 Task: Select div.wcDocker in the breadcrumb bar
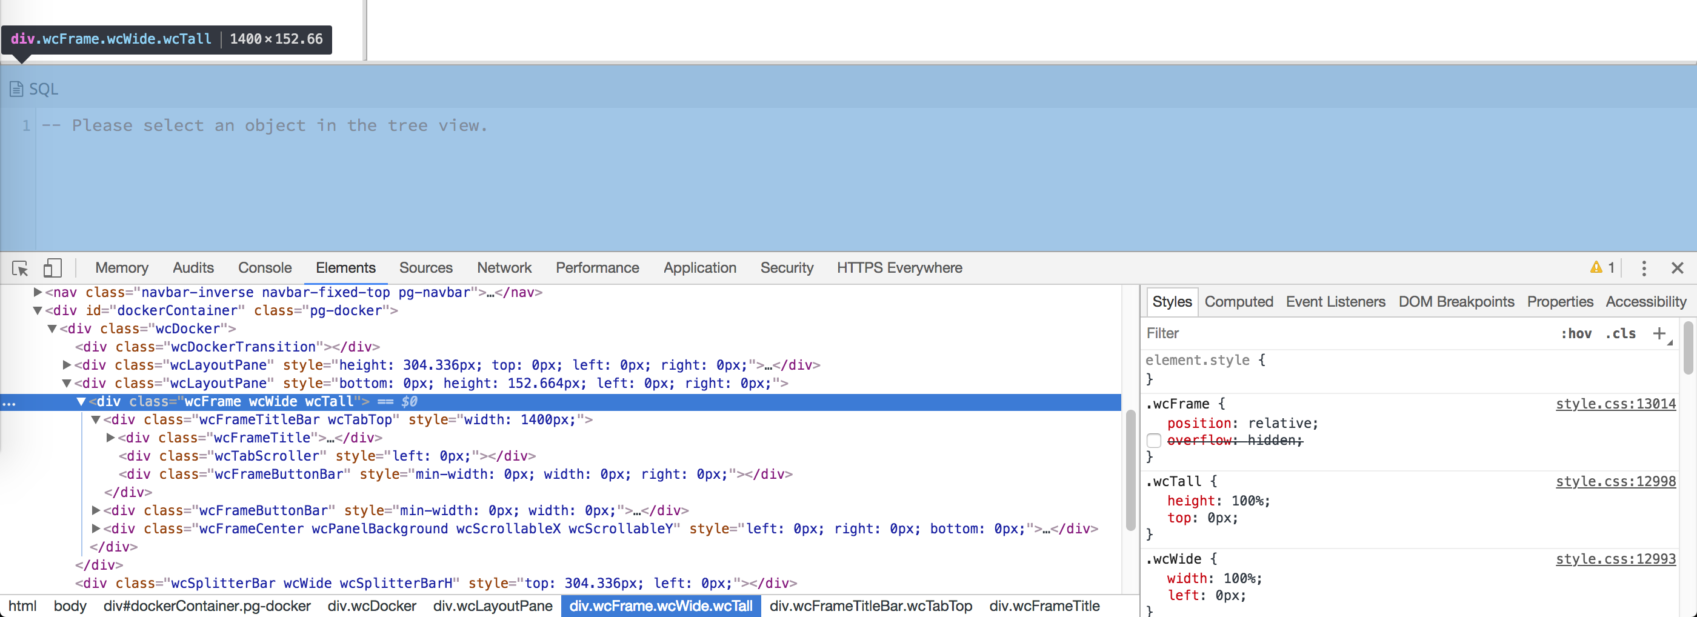372,606
